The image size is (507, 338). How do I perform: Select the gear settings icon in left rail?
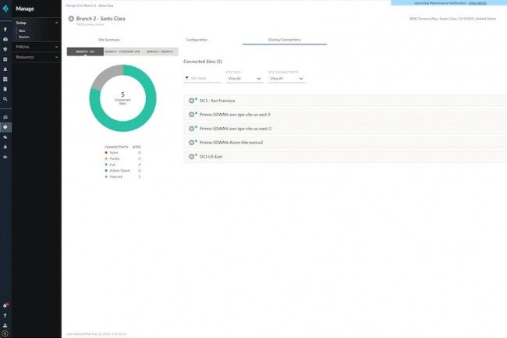(5, 126)
